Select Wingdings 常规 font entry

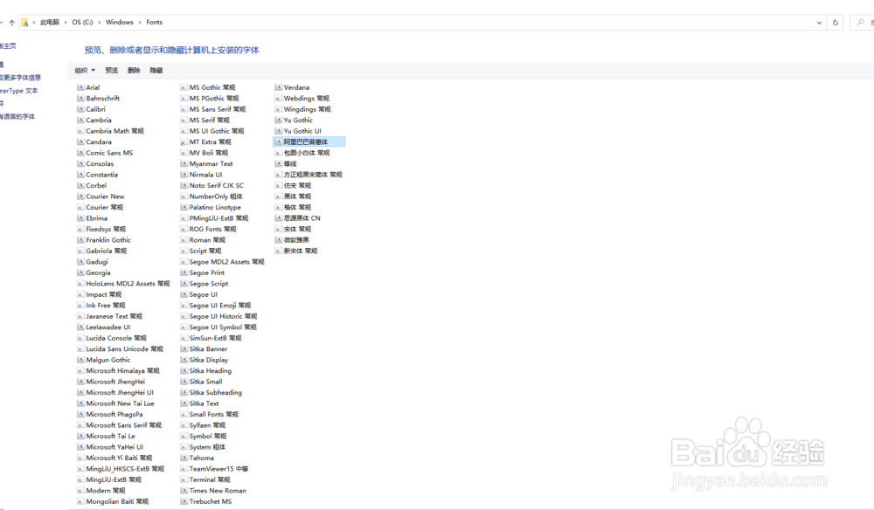click(x=307, y=109)
